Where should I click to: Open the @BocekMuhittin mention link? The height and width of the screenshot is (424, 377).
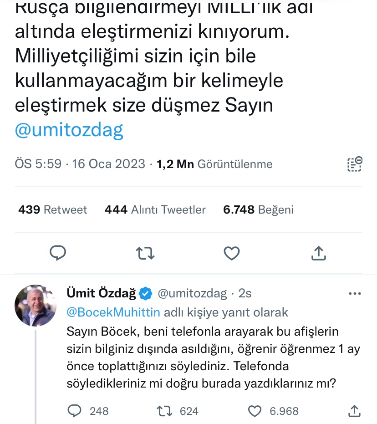point(113,312)
